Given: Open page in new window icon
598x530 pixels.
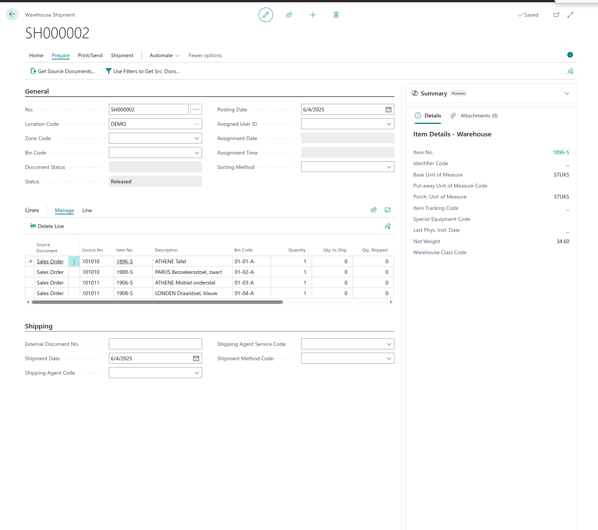Looking at the screenshot, I should tap(556, 15).
